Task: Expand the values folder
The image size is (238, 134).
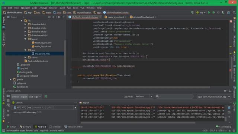Action: 25,57
